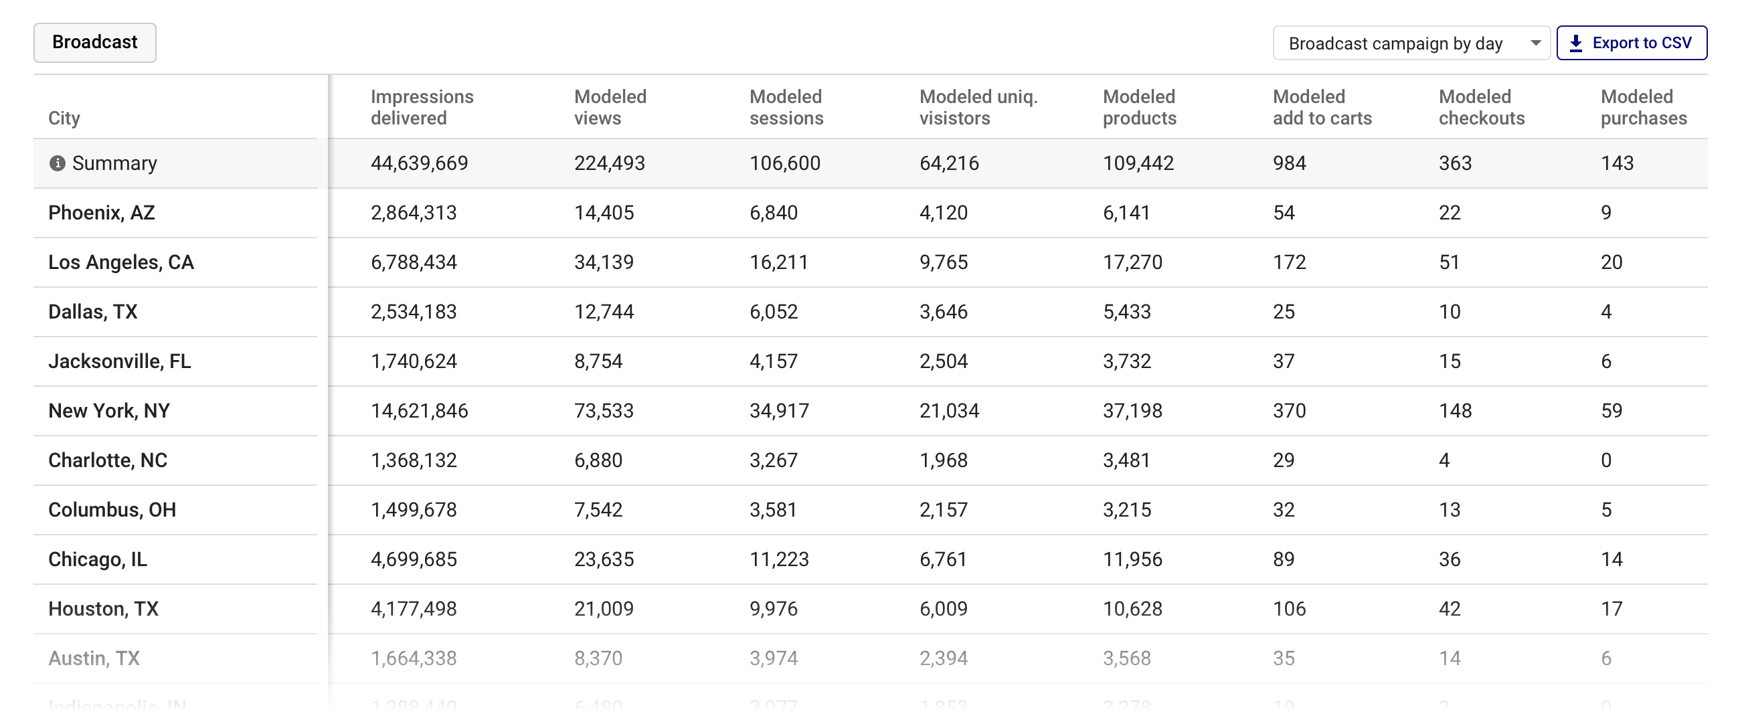Image resolution: width=1740 pixels, height=712 pixels.
Task: Click the Austin, TX city entry
Action: (93, 658)
